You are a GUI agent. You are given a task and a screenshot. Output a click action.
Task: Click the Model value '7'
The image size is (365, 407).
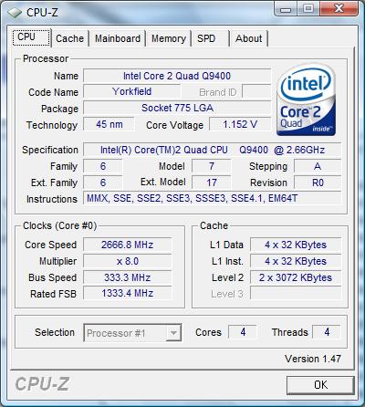(212, 166)
